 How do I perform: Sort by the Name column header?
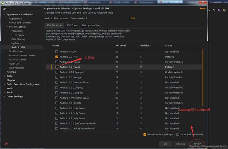pos(56,45)
